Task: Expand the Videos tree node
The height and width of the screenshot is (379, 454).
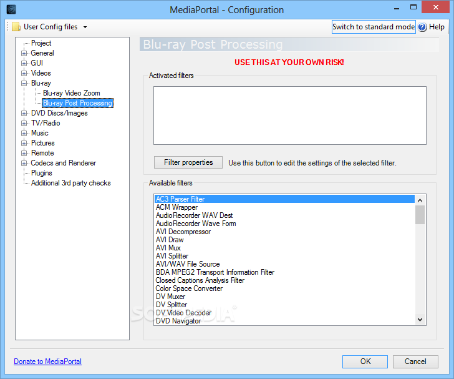Action: point(24,73)
